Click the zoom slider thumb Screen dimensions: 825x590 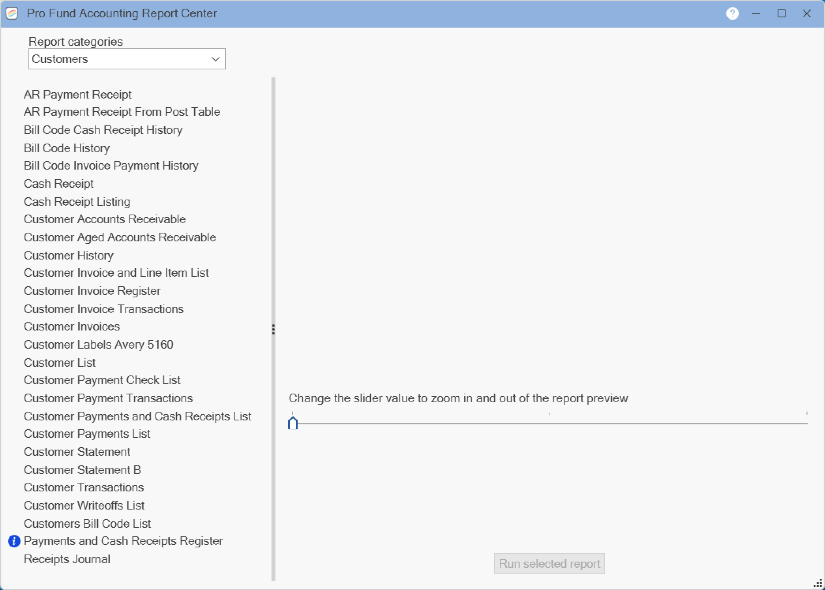[292, 423]
